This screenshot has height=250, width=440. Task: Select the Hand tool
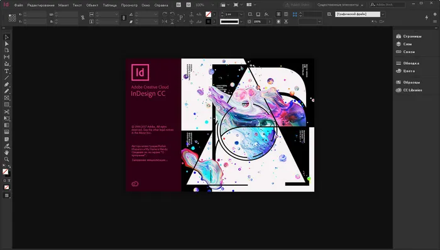pyautogui.click(x=6, y=152)
